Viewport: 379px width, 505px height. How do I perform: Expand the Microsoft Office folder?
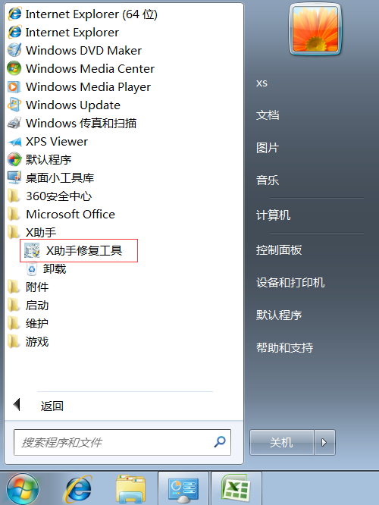[61, 214]
